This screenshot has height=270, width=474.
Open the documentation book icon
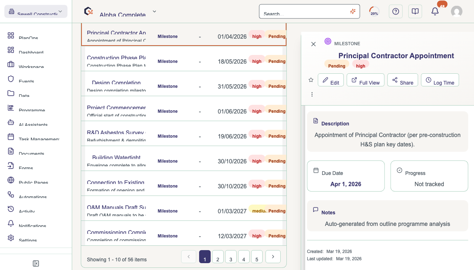(415, 12)
